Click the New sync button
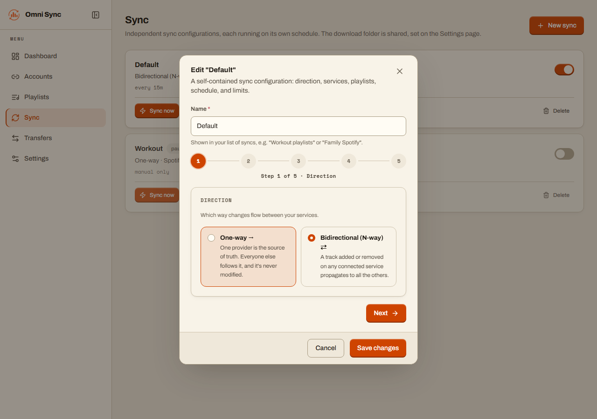Viewport: 597px width, 419px height. click(556, 26)
